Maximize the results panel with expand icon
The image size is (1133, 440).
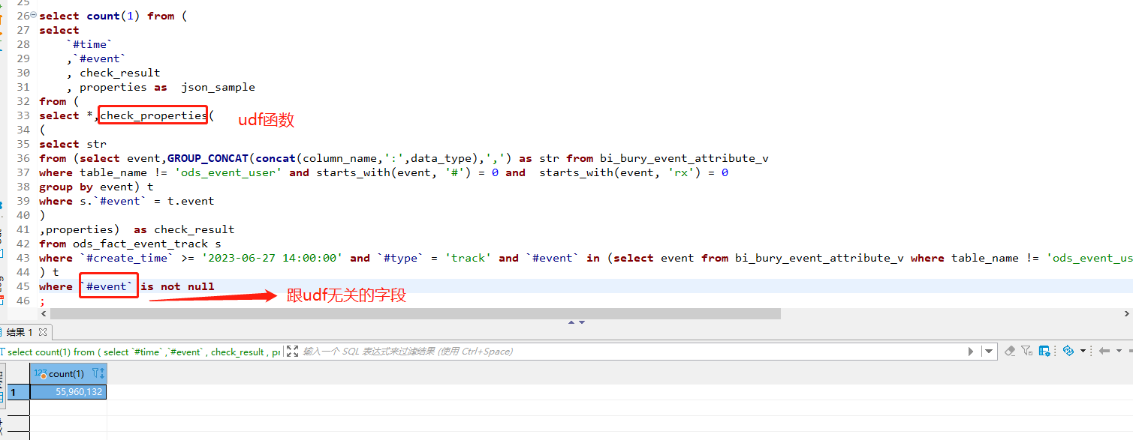292,351
